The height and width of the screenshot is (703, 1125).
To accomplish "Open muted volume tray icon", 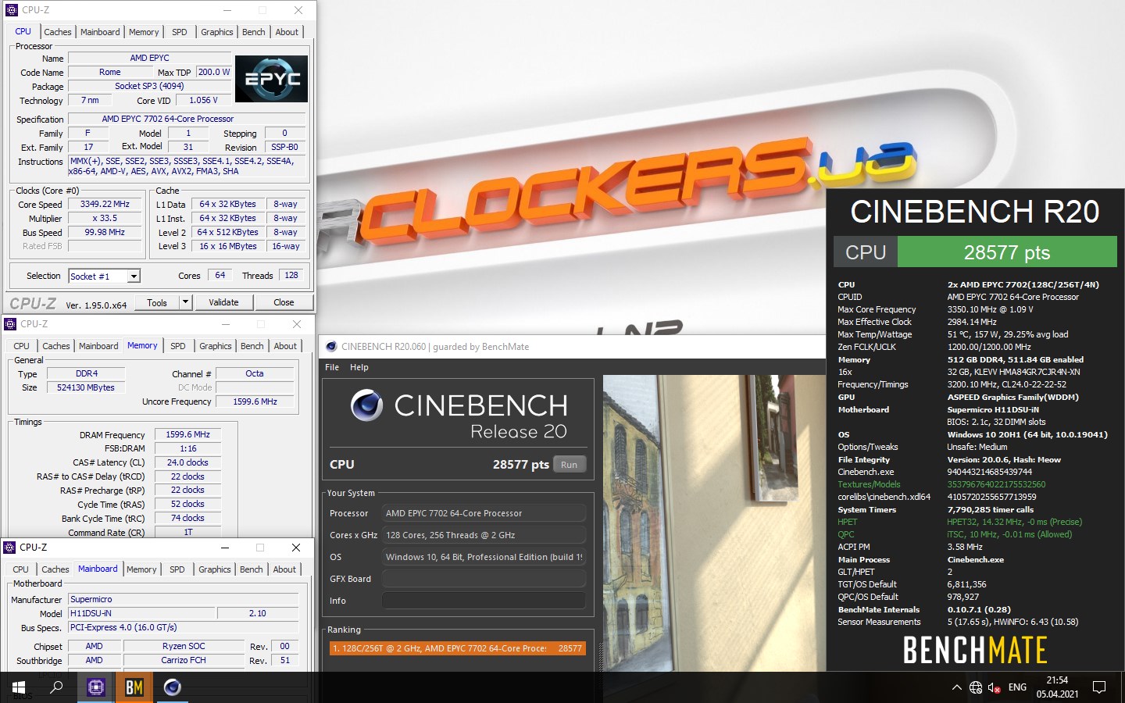I will [x=995, y=687].
